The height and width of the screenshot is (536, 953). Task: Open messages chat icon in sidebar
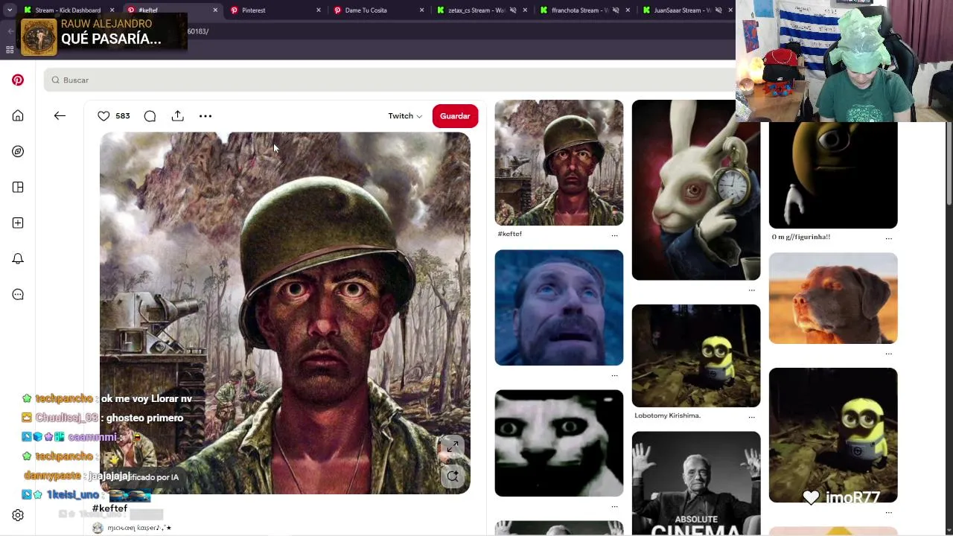pos(18,294)
